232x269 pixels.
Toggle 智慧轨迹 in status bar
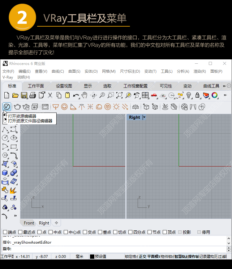[181, 256]
